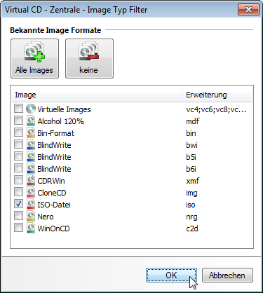Viewport: 263px width, 293px height.
Task: Tick the Nero checkbox
Action: coord(18,216)
